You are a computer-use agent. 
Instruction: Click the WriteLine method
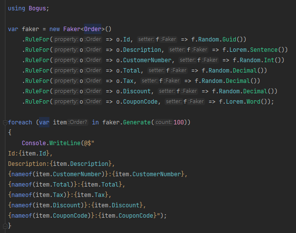[x=65, y=143]
